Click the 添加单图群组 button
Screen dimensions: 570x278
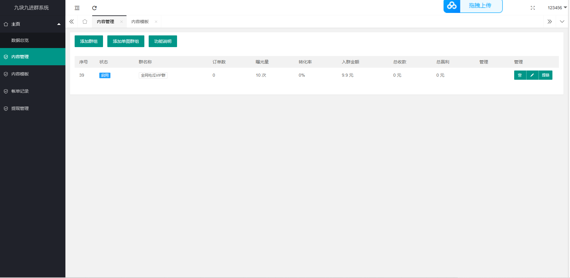(x=126, y=41)
